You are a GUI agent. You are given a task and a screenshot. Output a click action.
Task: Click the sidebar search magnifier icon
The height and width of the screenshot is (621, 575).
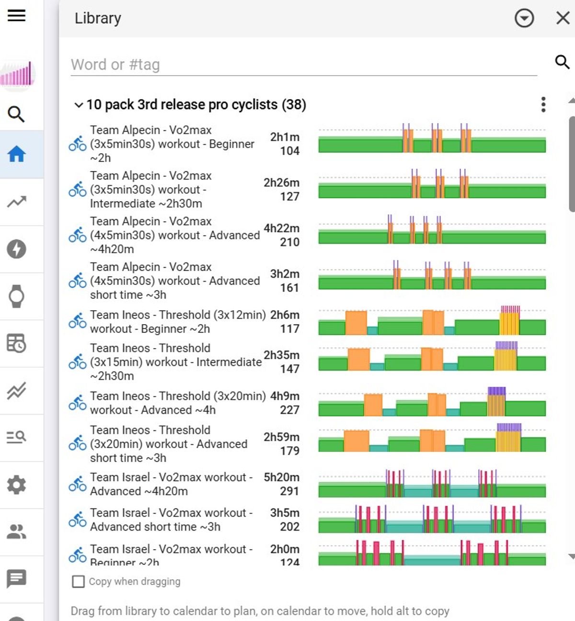coord(16,114)
